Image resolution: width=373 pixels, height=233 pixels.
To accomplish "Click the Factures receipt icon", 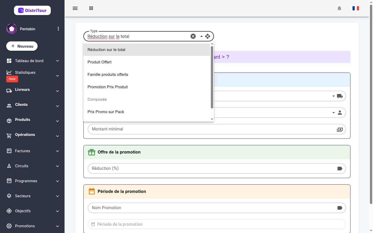I will coord(9,151).
